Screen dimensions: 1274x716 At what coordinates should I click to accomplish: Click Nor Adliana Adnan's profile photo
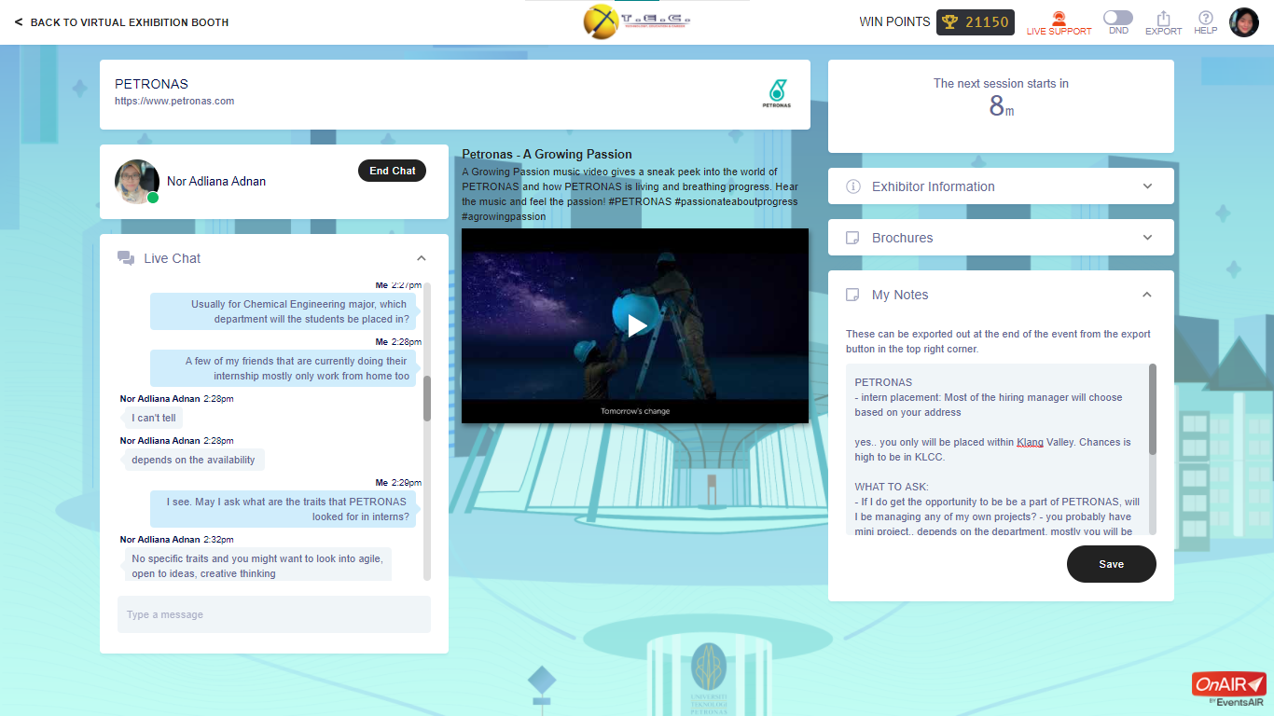(136, 181)
